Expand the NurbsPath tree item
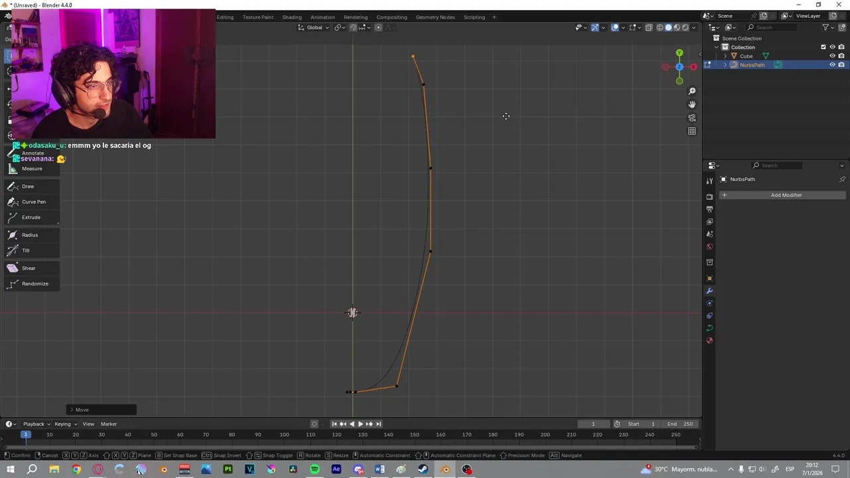The width and height of the screenshot is (850, 478). pyautogui.click(x=725, y=64)
